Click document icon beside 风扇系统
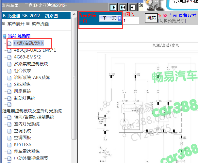Screen dimensions: 198x163 tap(9, 91)
